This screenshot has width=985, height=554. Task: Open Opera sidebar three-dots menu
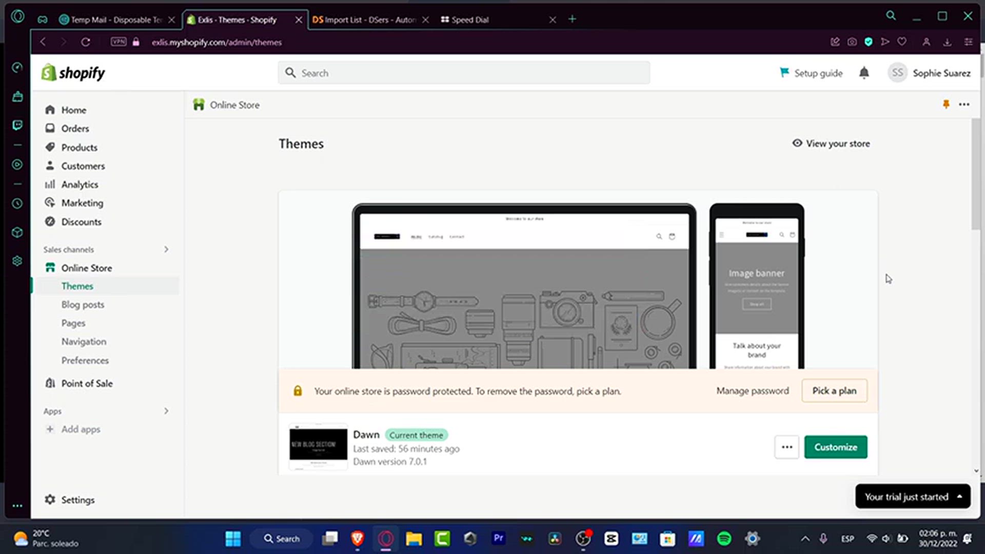coord(17,506)
